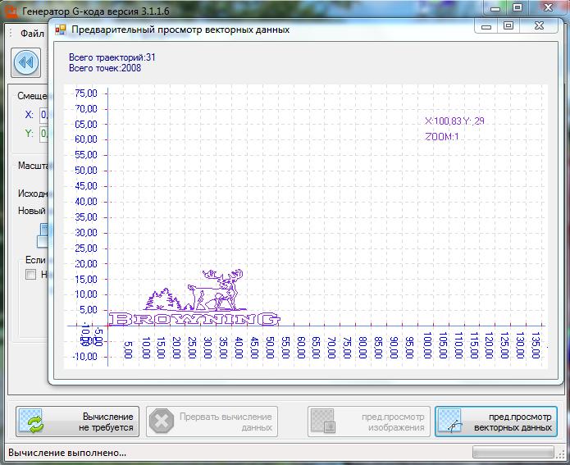This screenshot has width=570, height=465.
Task: Click the Вычисление не требуется button
Action: (x=77, y=422)
